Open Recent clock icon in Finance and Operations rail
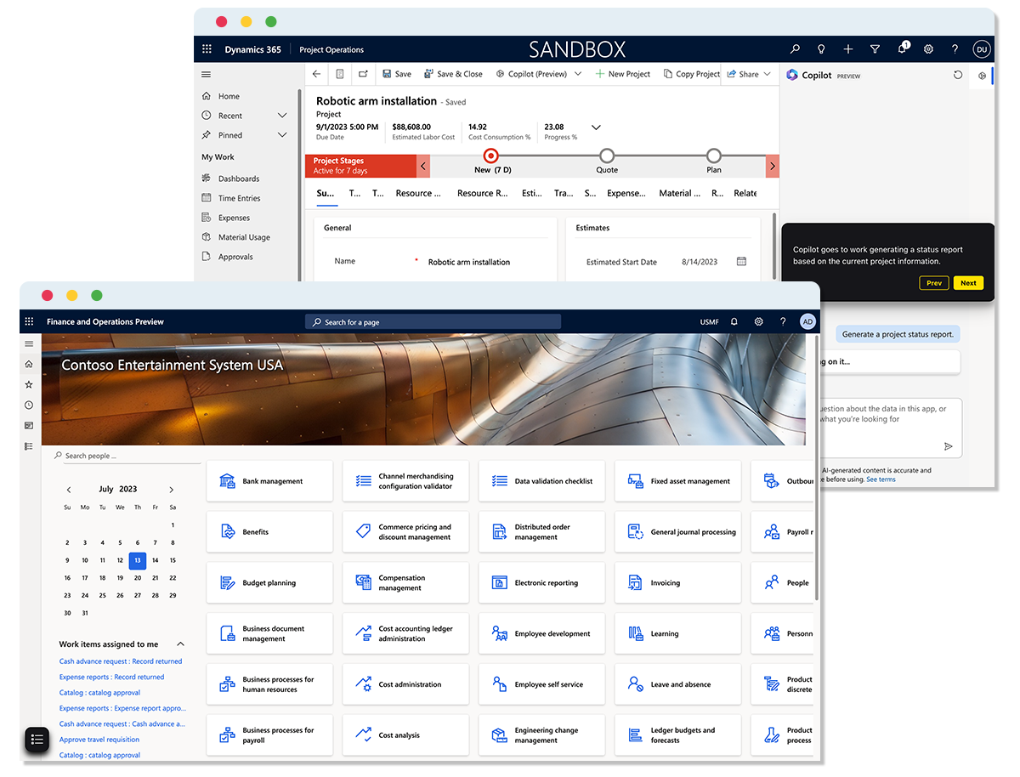Viewport: 1020px width, 777px height. [29, 406]
